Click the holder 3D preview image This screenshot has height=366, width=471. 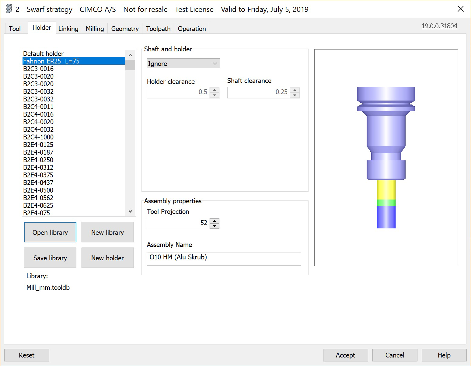pyautogui.click(x=386, y=157)
